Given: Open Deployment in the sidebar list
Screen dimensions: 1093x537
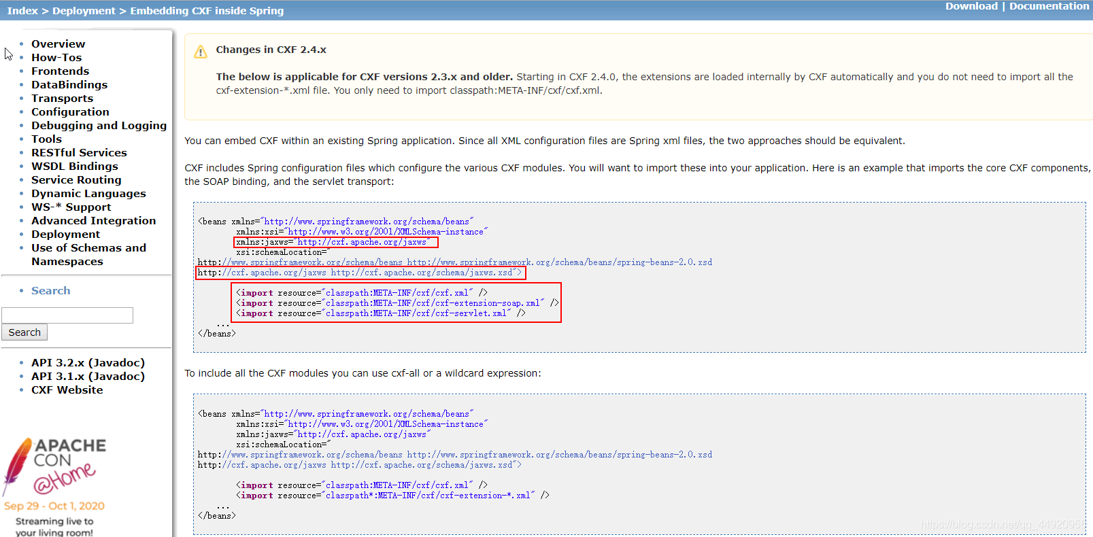Looking at the screenshot, I should [65, 235].
